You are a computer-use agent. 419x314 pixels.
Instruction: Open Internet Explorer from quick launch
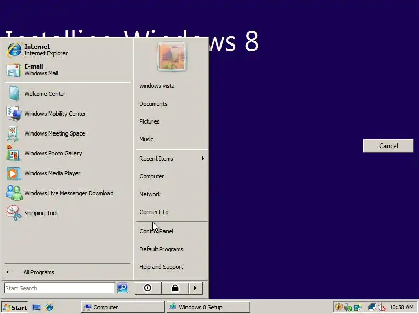tap(49, 307)
